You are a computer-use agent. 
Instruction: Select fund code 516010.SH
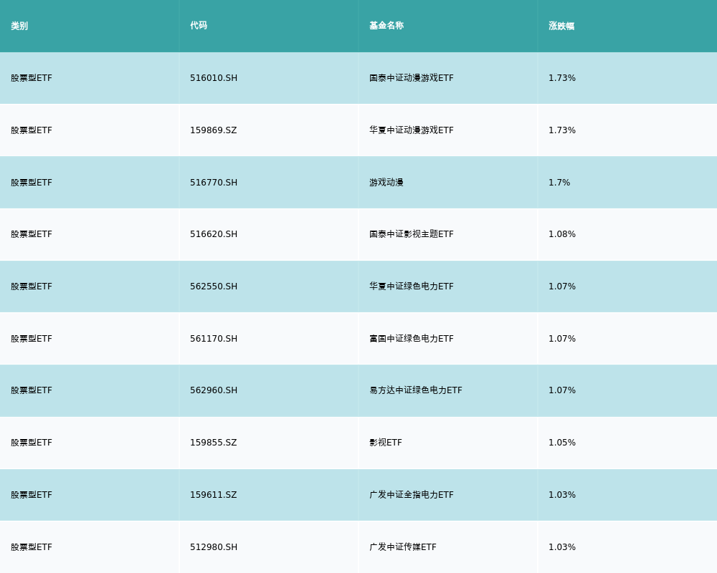[x=214, y=78]
